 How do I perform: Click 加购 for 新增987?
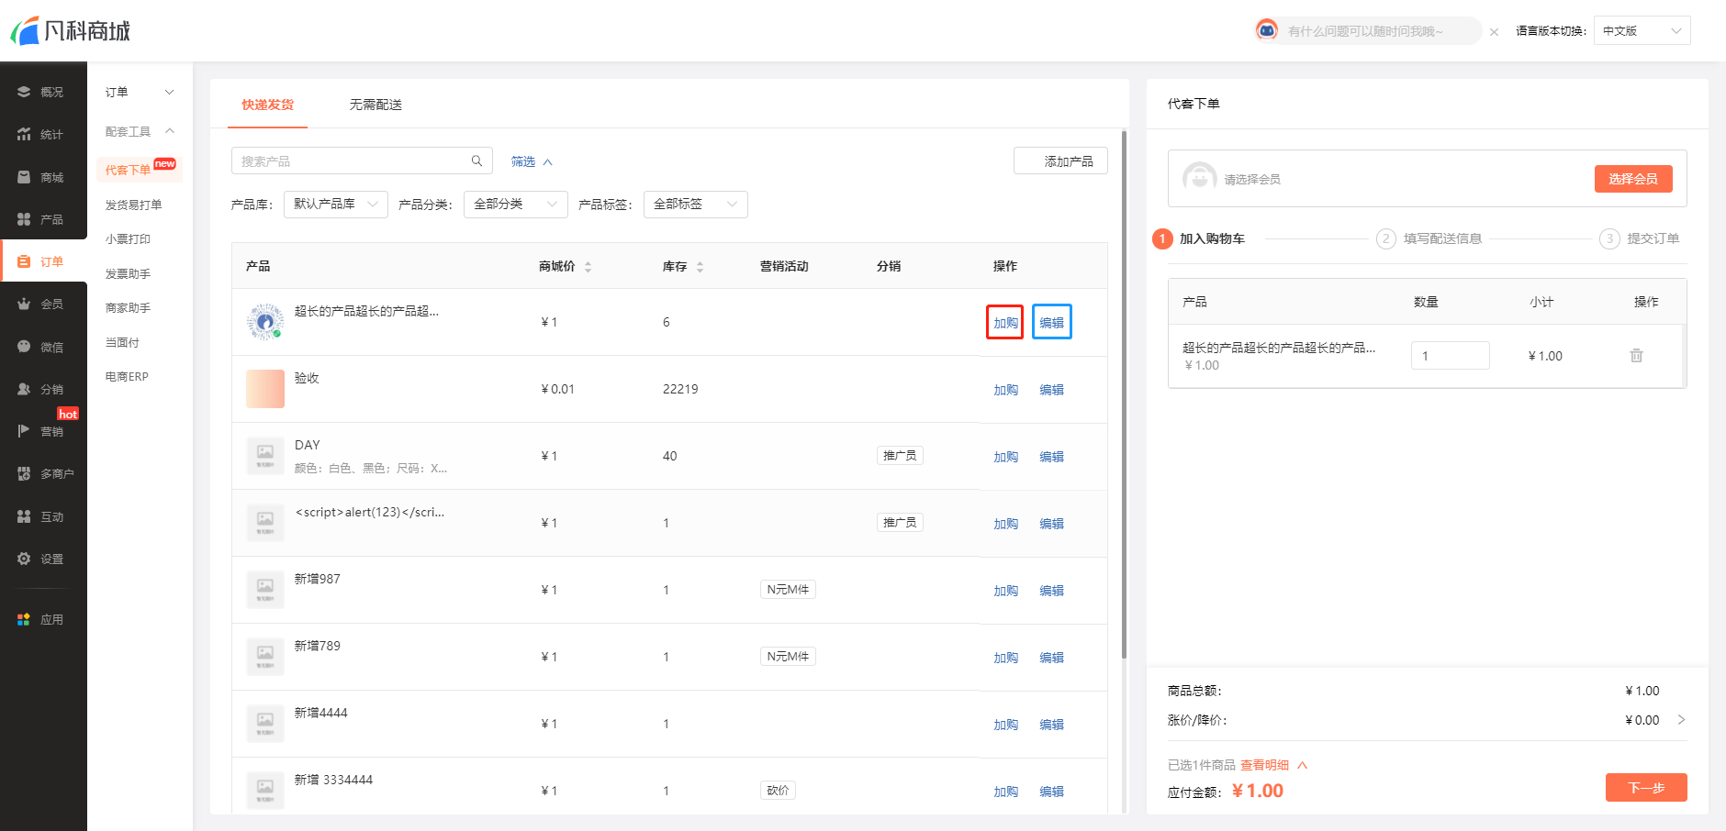point(1005,591)
